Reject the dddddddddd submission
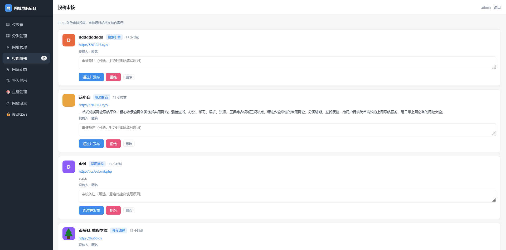The height and width of the screenshot is (250, 506). tap(113, 77)
